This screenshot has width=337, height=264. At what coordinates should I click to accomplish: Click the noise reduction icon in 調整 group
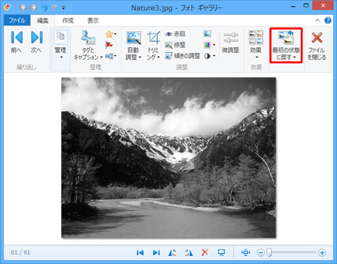208,34
